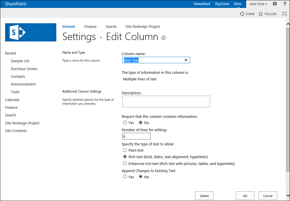This screenshot has width=290, height=201.
Task: Open Finance in the left sidebar
Action: [x=11, y=108]
